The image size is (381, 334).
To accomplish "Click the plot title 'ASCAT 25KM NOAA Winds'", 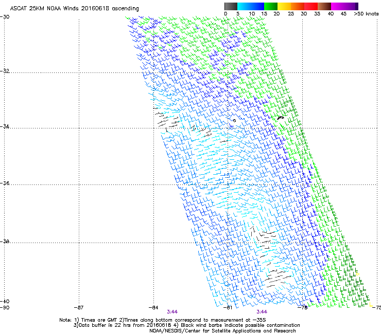I will click(44, 9).
